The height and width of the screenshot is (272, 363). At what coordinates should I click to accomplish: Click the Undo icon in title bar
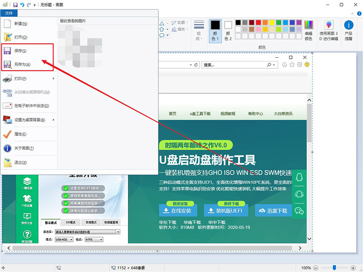click(22, 5)
